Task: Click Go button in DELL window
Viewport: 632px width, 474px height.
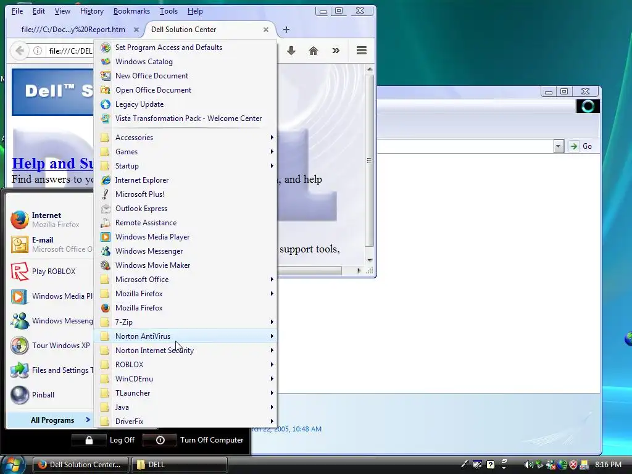Action: tap(581, 146)
